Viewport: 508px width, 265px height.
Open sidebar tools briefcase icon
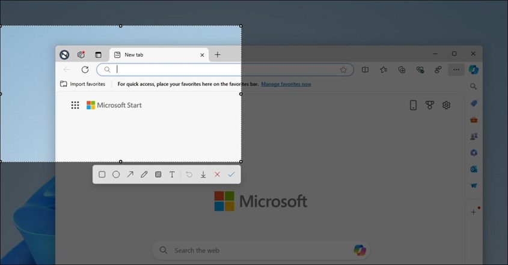(474, 119)
